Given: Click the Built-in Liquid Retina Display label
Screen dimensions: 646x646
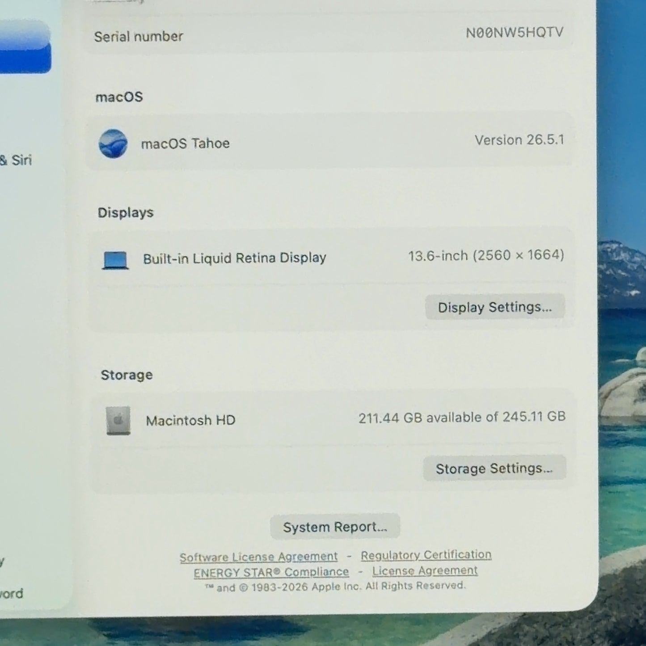Looking at the screenshot, I should coord(235,258).
